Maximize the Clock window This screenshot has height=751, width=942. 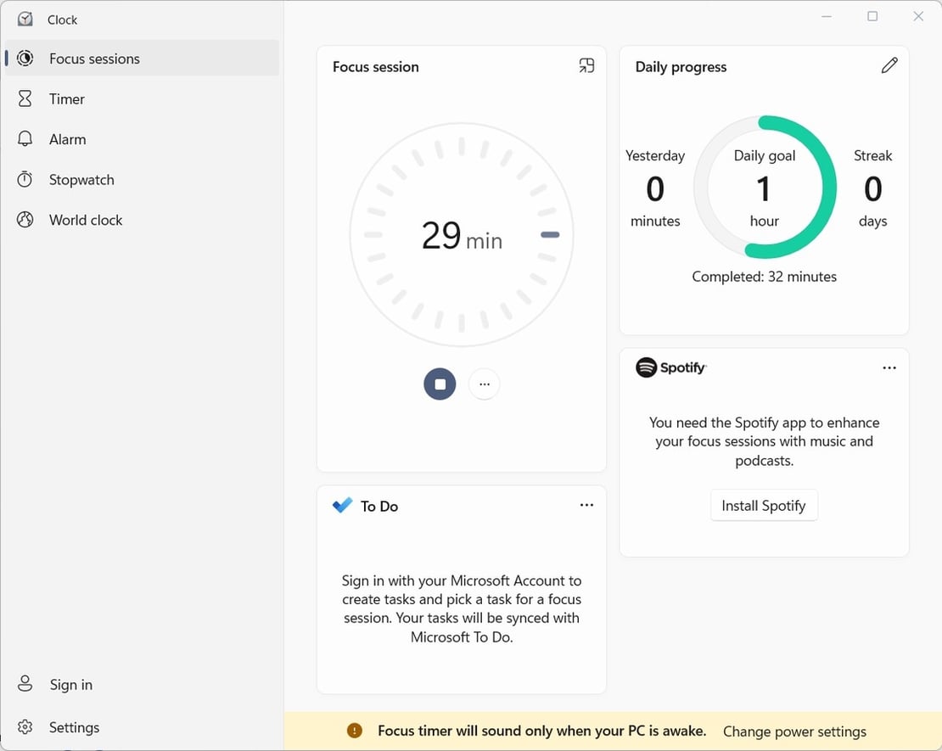872,16
